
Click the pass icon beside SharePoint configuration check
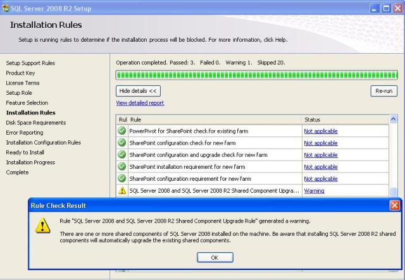(x=122, y=143)
